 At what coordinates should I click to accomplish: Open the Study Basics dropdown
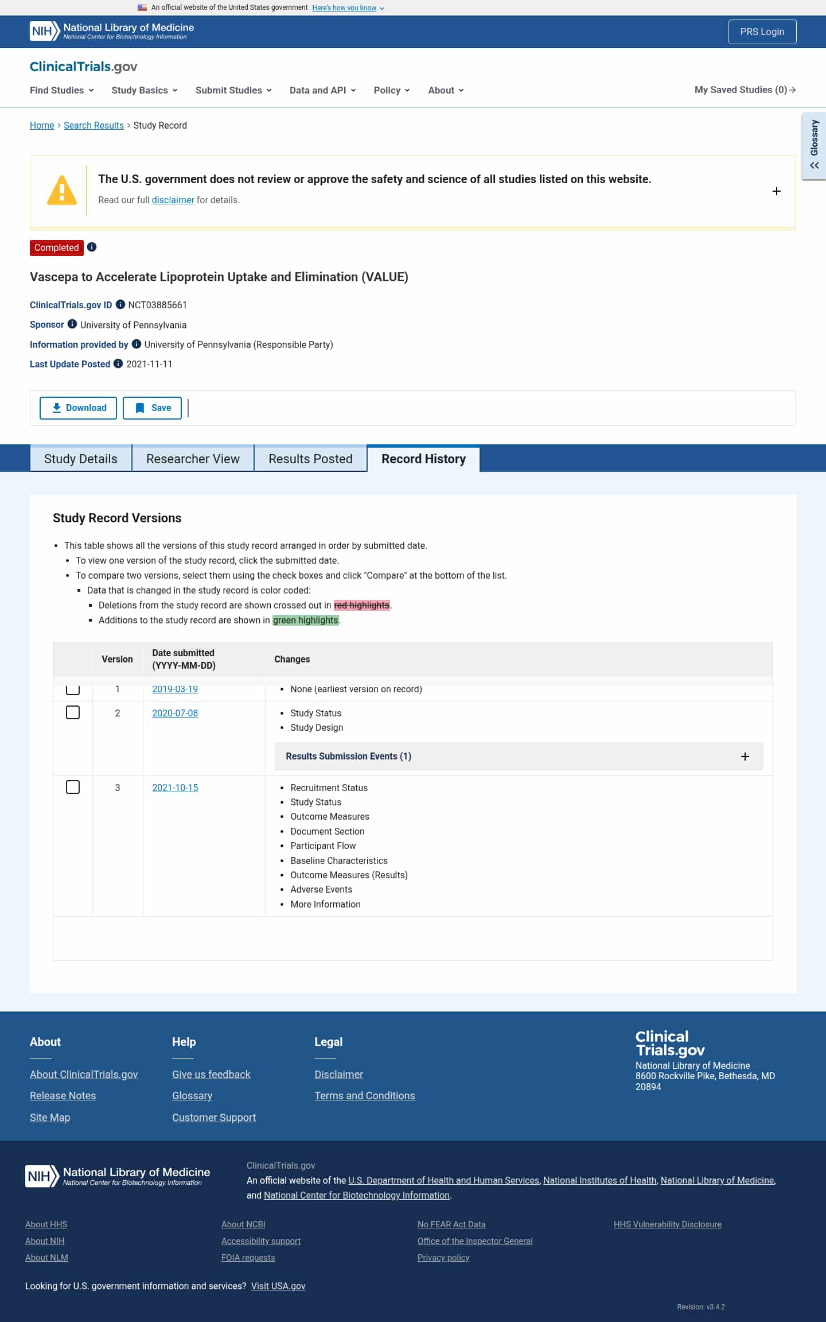click(x=145, y=90)
